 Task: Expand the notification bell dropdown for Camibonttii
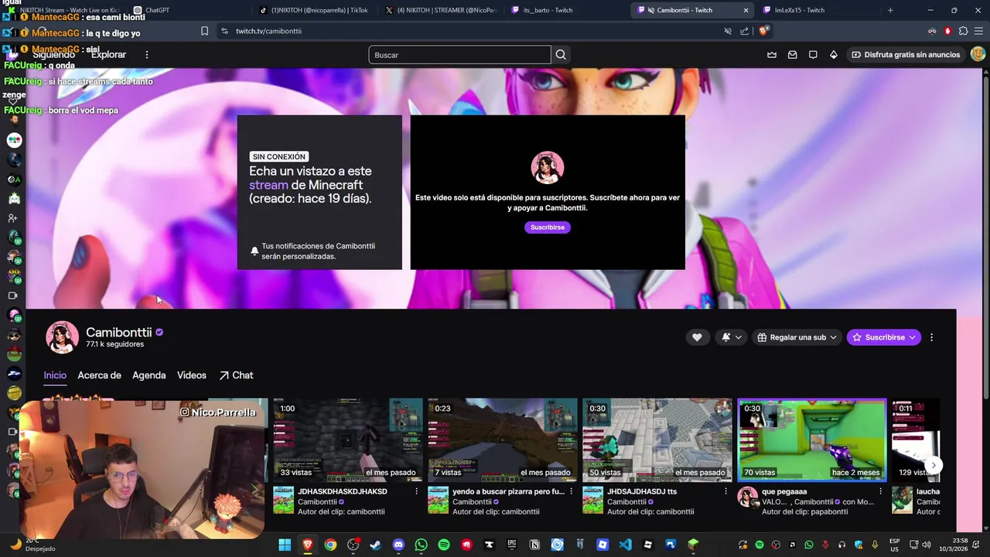point(732,337)
